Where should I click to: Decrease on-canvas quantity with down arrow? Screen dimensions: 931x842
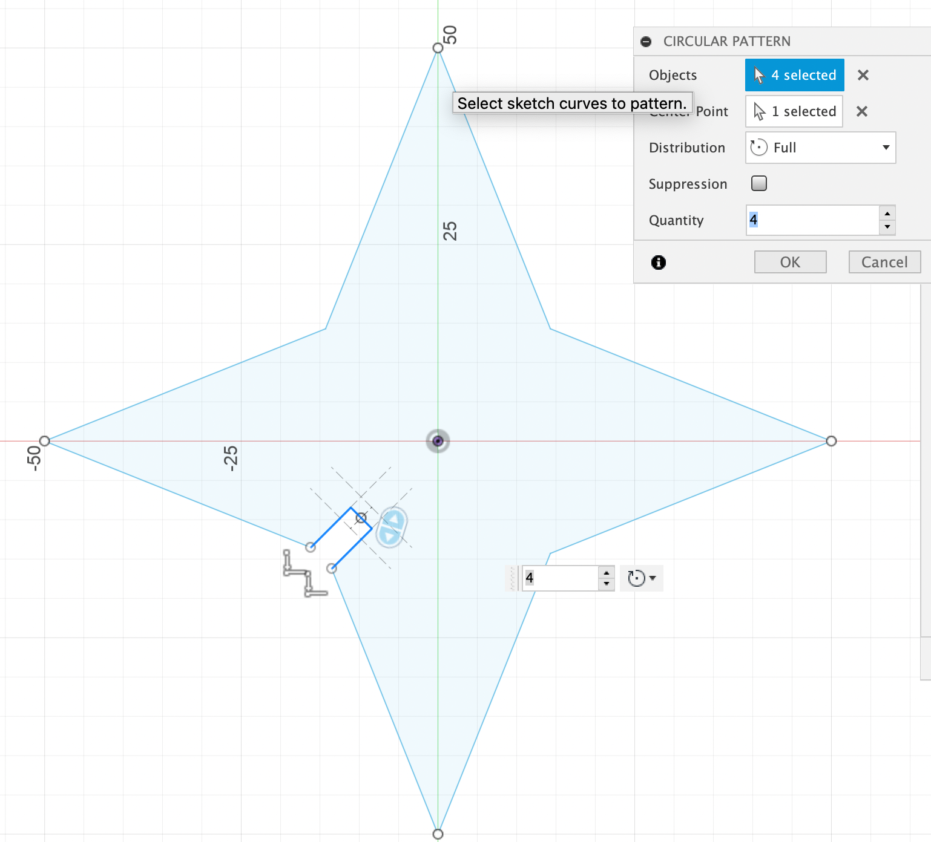(606, 584)
